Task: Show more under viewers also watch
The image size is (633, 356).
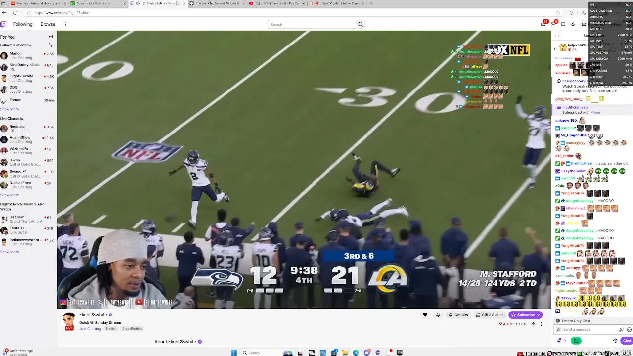Action: [9, 252]
